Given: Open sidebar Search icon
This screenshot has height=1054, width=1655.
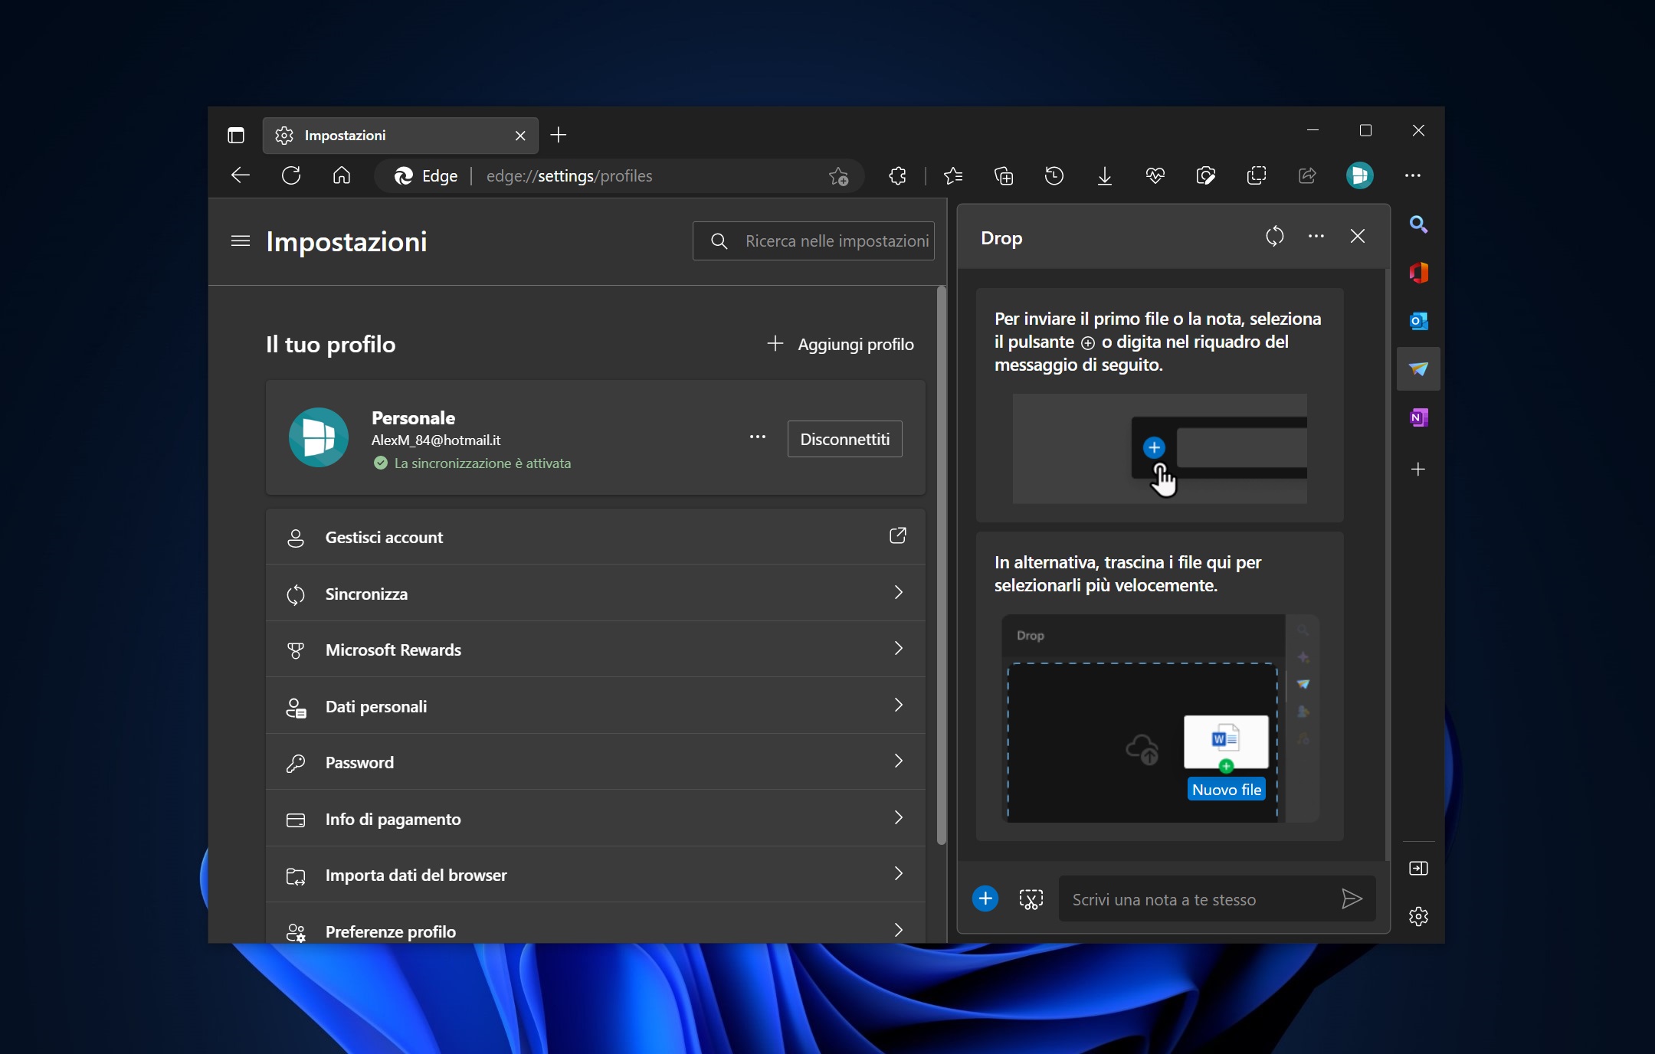Looking at the screenshot, I should pyautogui.click(x=1418, y=224).
